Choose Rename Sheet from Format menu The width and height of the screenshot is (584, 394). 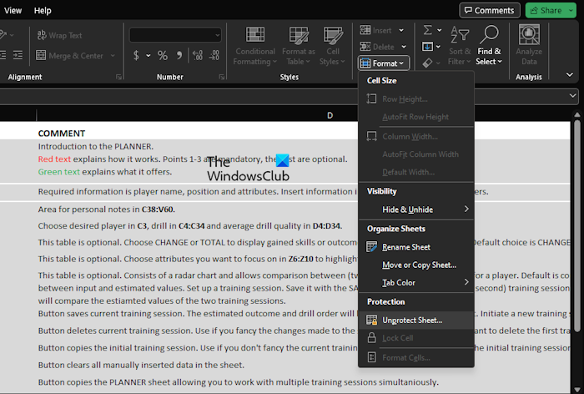[406, 247]
